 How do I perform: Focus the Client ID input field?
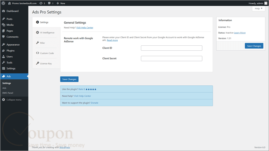(x=172, y=48)
